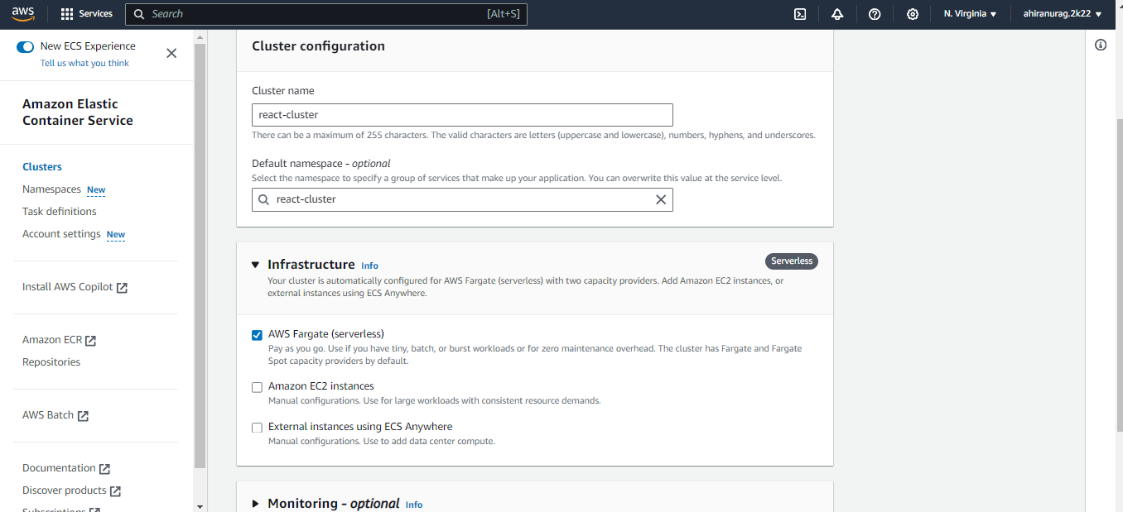This screenshot has height=512, width=1123.
Task: Click external link icon beside Amazon ECR
Action: pyautogui.click(x=91, y=341)
